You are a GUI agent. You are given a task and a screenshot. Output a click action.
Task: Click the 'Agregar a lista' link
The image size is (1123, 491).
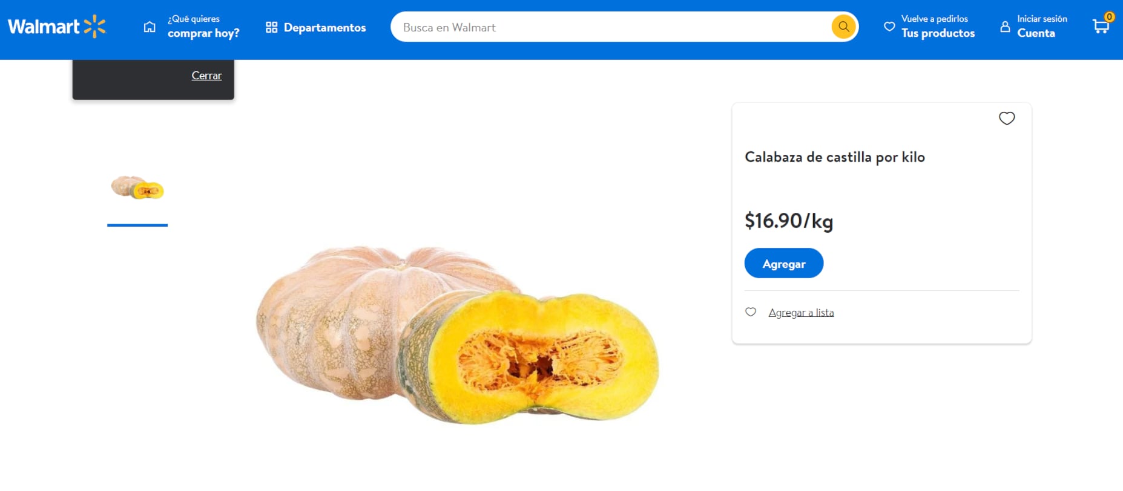click(801, 313)
